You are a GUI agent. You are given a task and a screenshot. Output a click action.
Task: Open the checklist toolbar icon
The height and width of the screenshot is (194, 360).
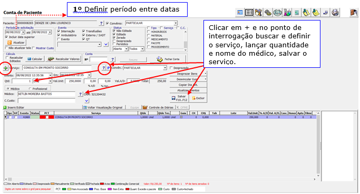click(x=249, y=13)
